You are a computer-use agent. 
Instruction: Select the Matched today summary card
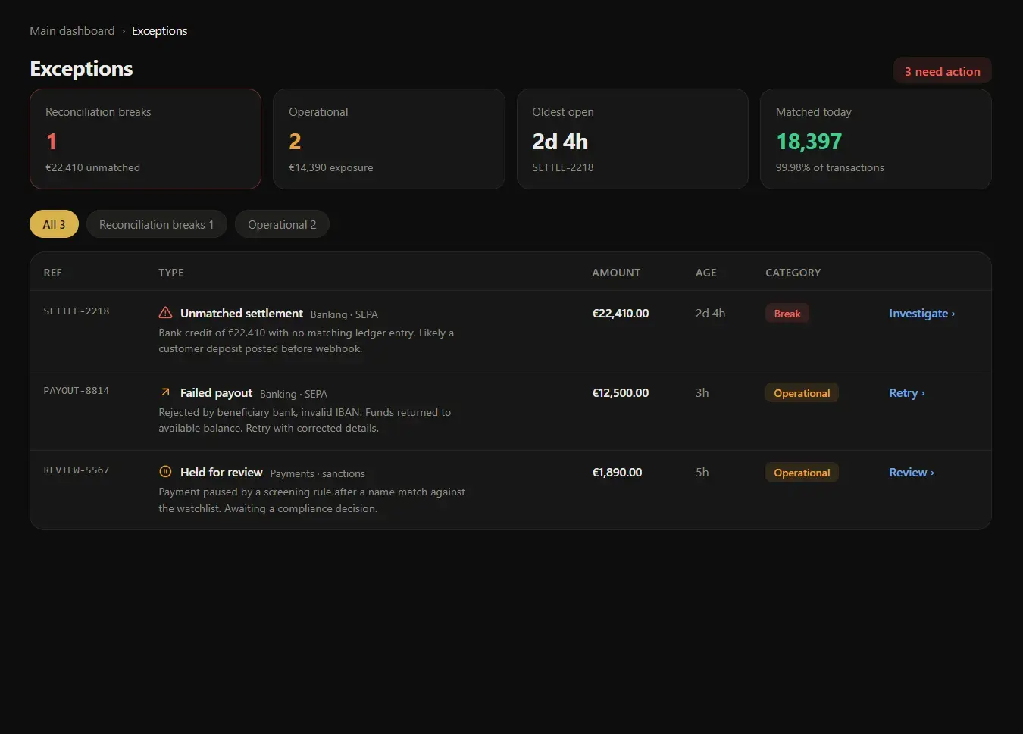point(875,139)
